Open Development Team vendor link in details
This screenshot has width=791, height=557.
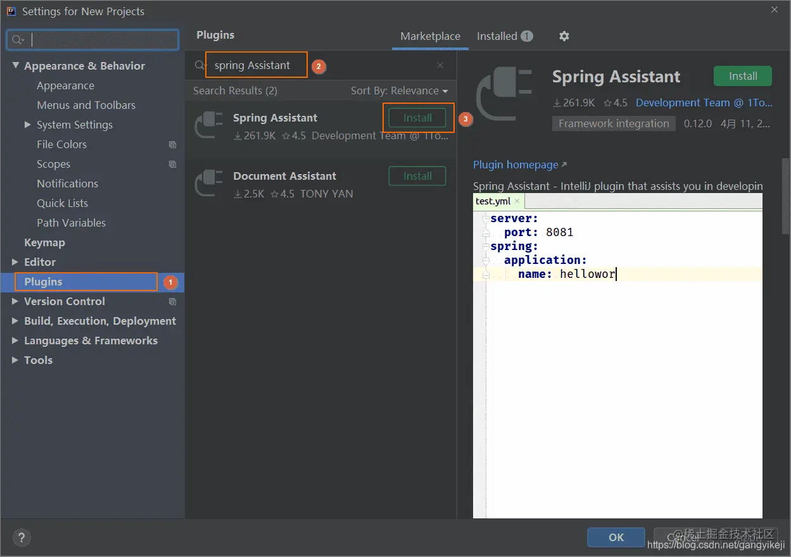click(704, 103)
